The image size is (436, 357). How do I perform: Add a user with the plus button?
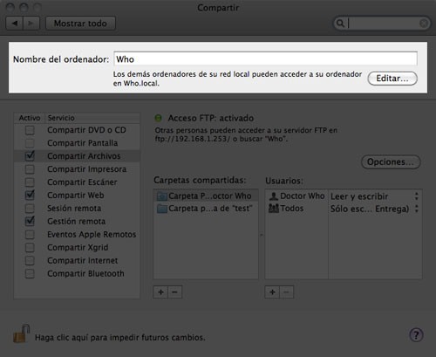pyautogui.click(x=272, y=292)
